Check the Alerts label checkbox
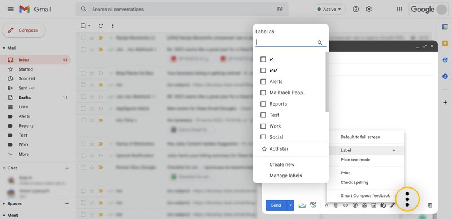Screen dimensions: 452x219 point(263,81)
